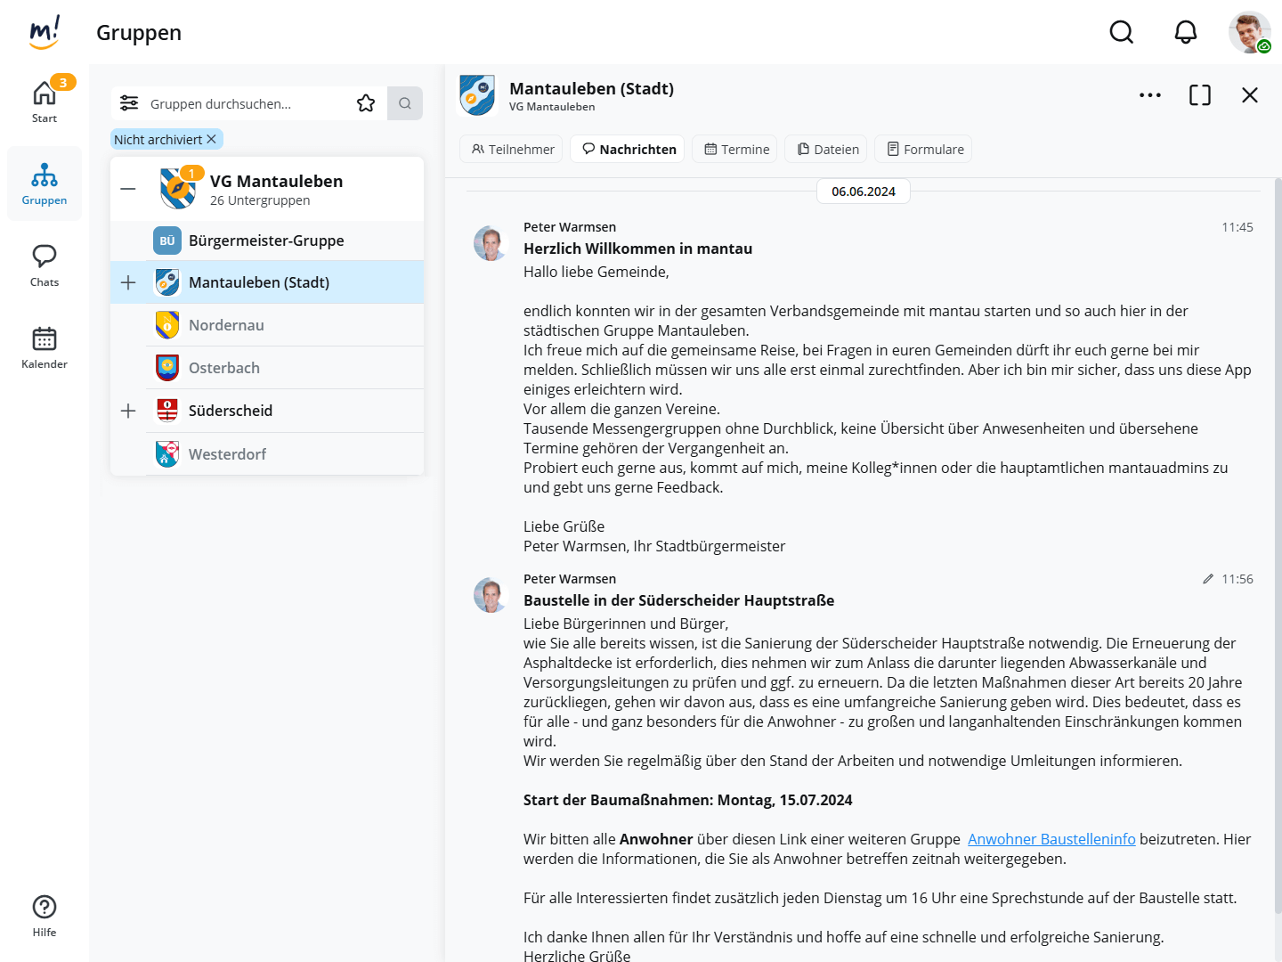Image resolution: width=1282 pixels, height=962 pixels.
Task: Toggle the favorites star filter
Action: 366,103
